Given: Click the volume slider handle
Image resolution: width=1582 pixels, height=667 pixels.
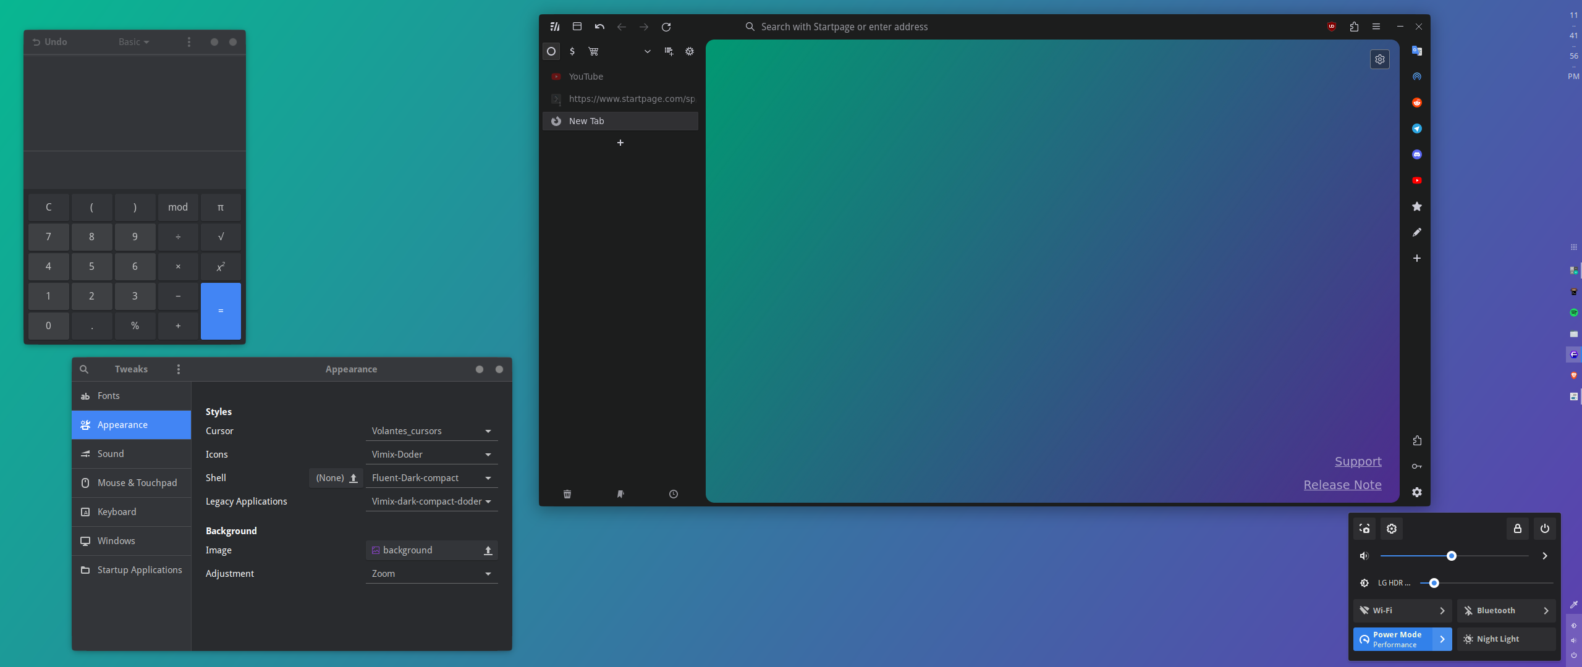Looking at the screenshot, I should point(1451,556).
